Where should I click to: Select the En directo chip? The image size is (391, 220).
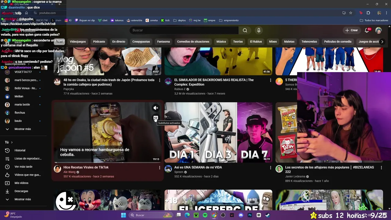(x=119, y=42)
